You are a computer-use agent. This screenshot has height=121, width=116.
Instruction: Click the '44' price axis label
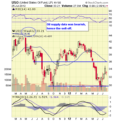pyautogui.click(x=110, y=36)
